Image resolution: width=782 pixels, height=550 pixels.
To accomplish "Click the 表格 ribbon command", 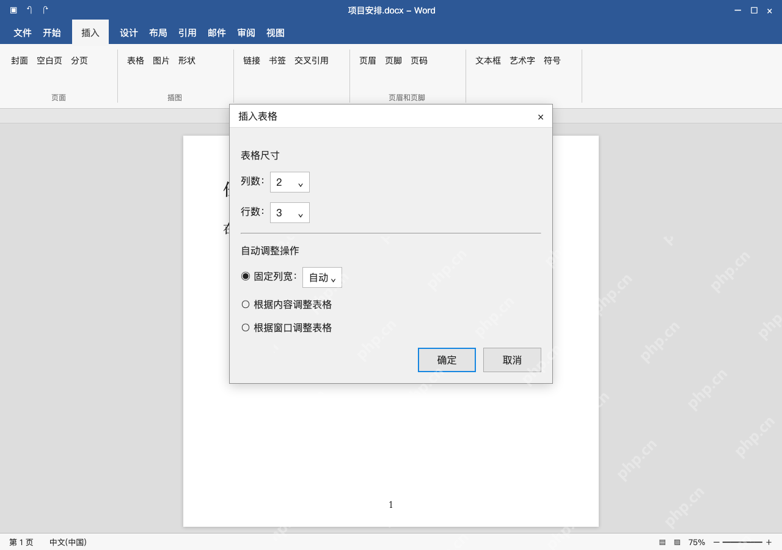I will tap(136, 61).
